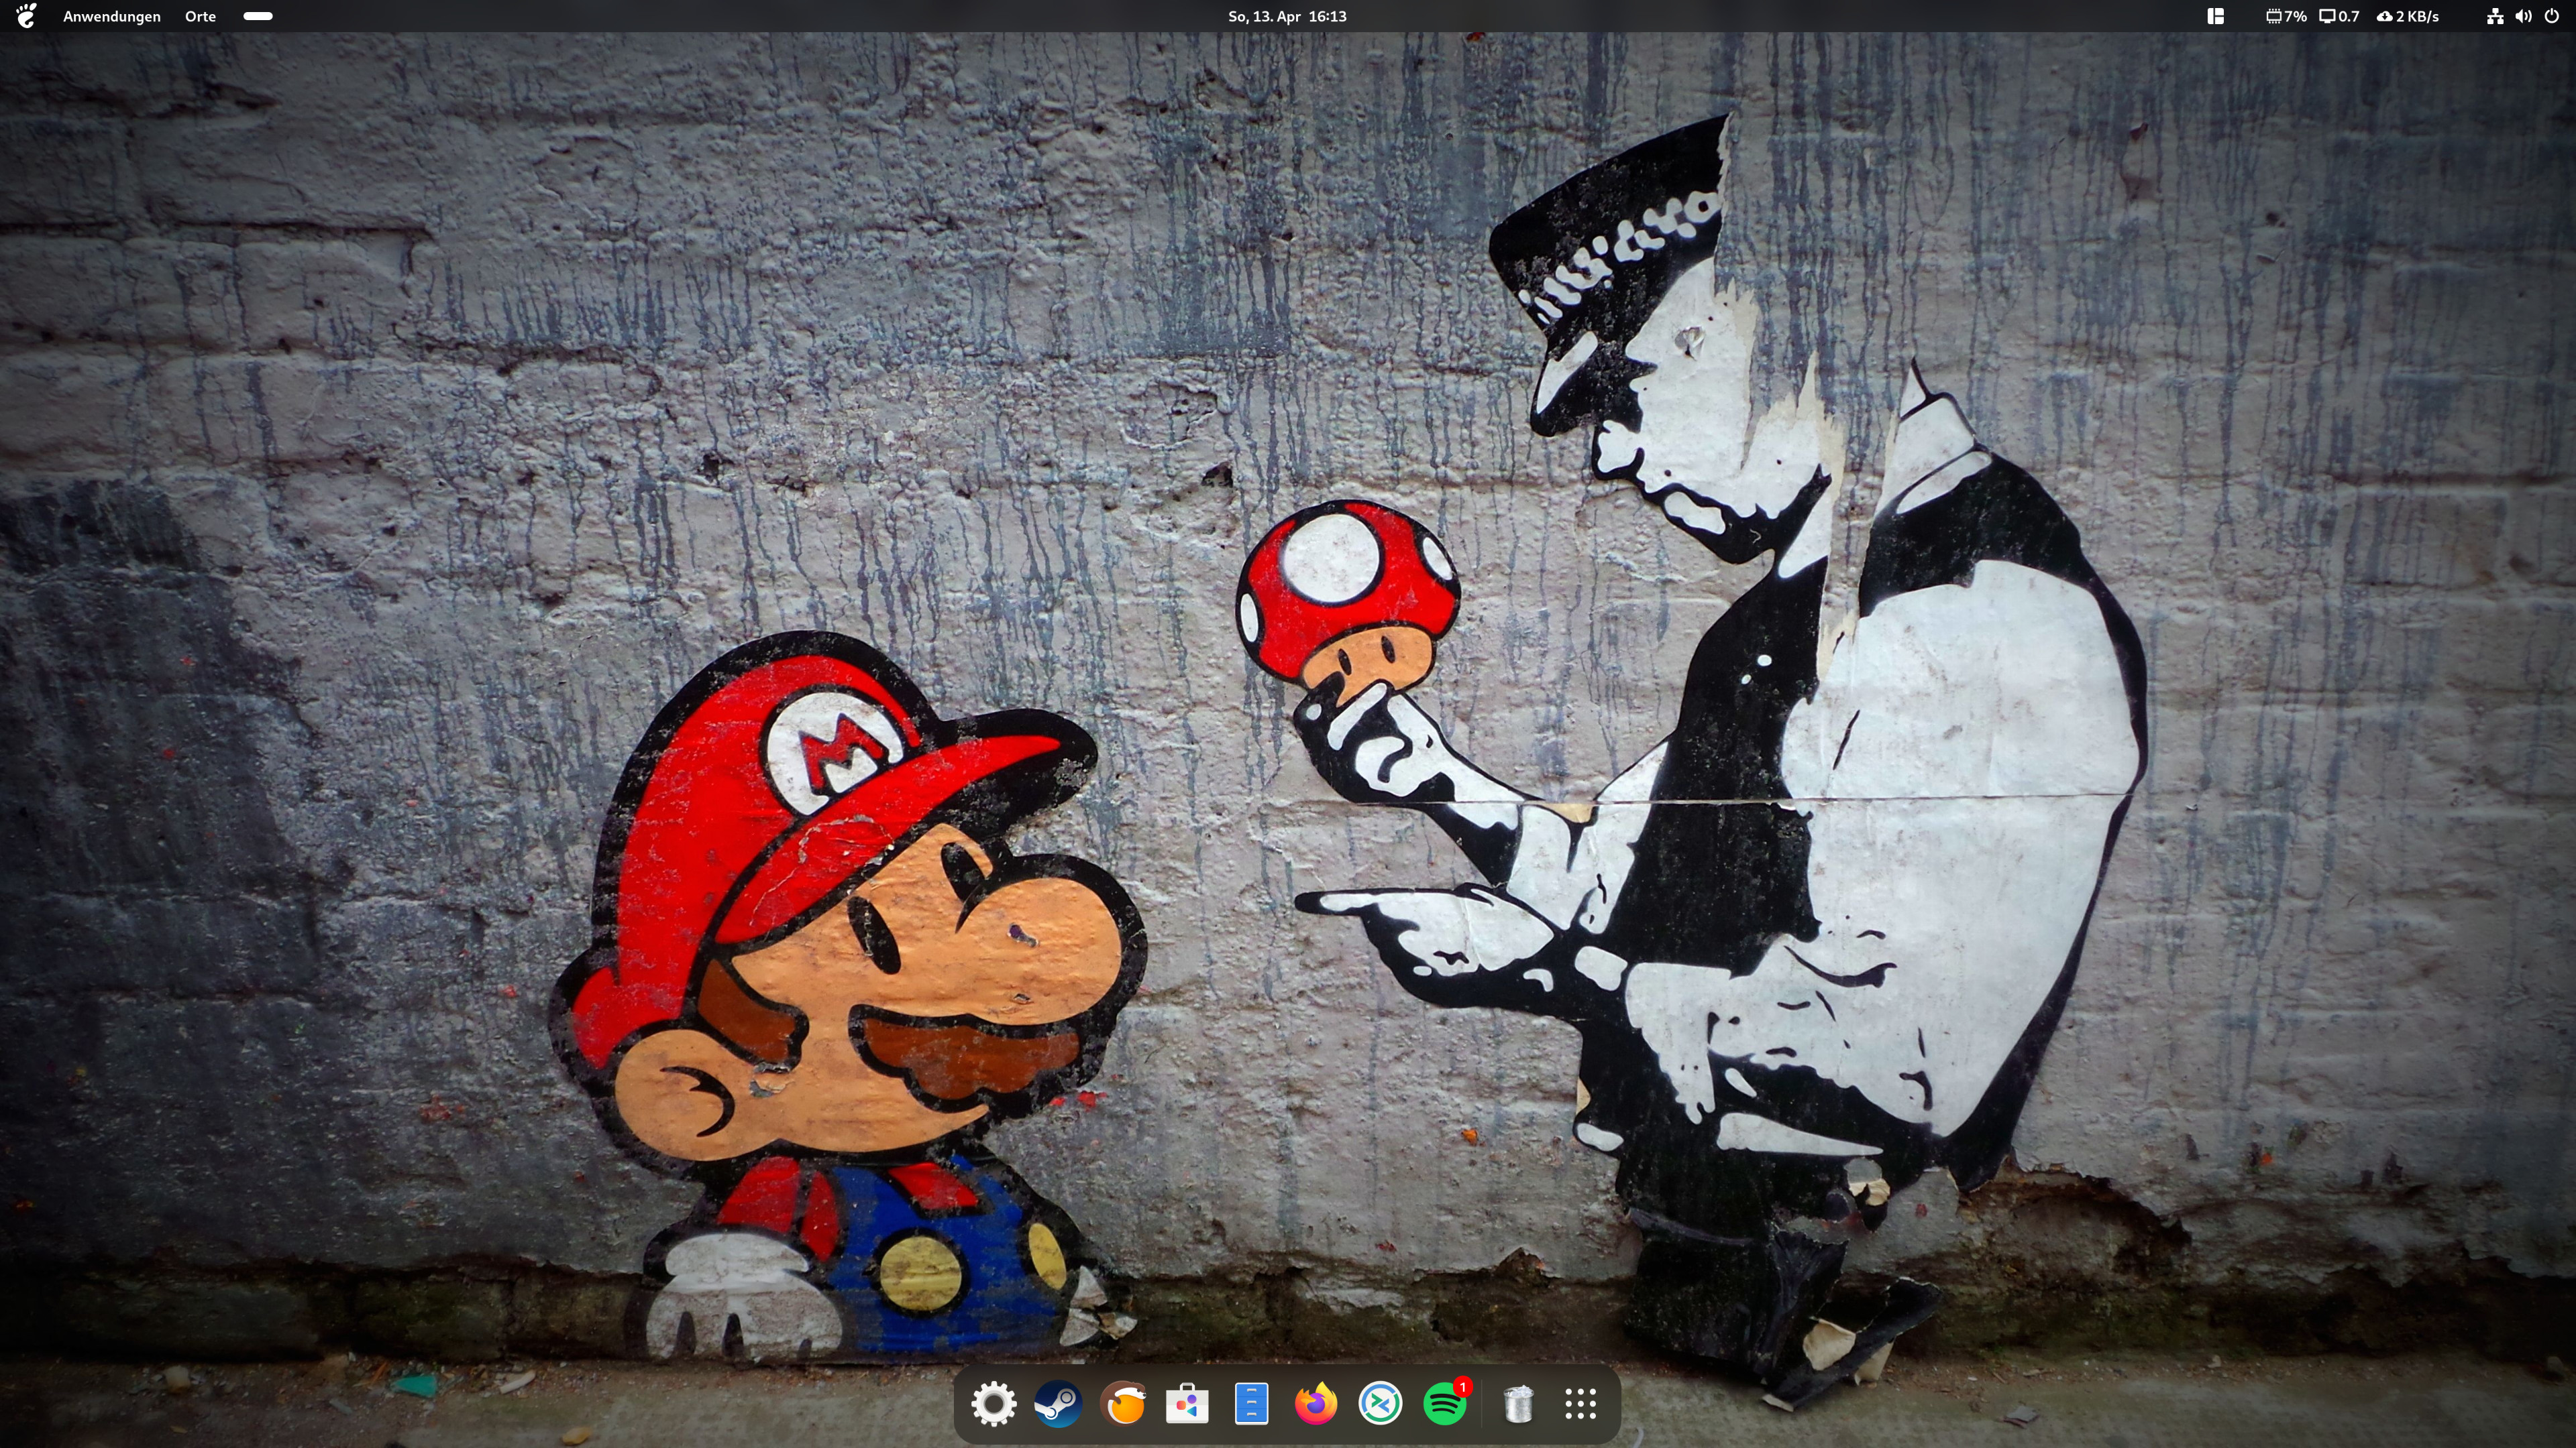Click the tiling layout icon in top bar
2576x1448 pixels.
2215,16
